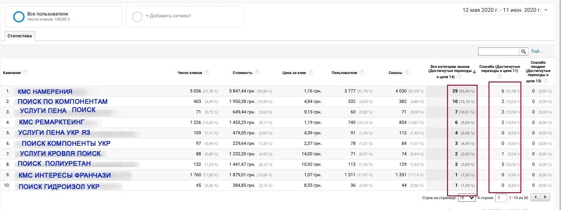Viewport: 561px width, 210px height.
Task: Click the help icon beside Сеансы
Action: (407, 72)
